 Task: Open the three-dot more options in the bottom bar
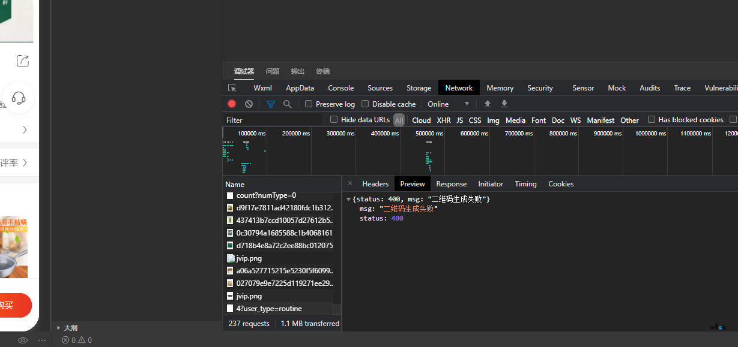point(42,340)
